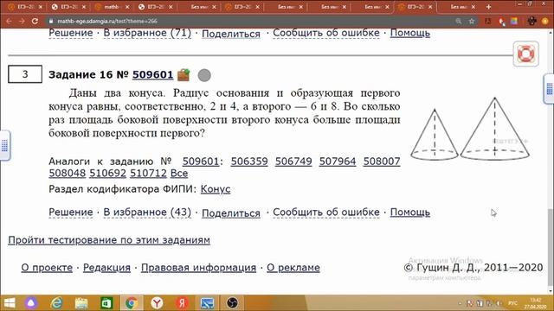Open Alice assistant purple taskbar icon
The height and width of the screenshot is (311, 554).
coord(31,303)
